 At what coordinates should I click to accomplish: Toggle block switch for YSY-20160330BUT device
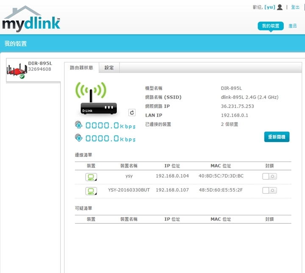point(269,190)
